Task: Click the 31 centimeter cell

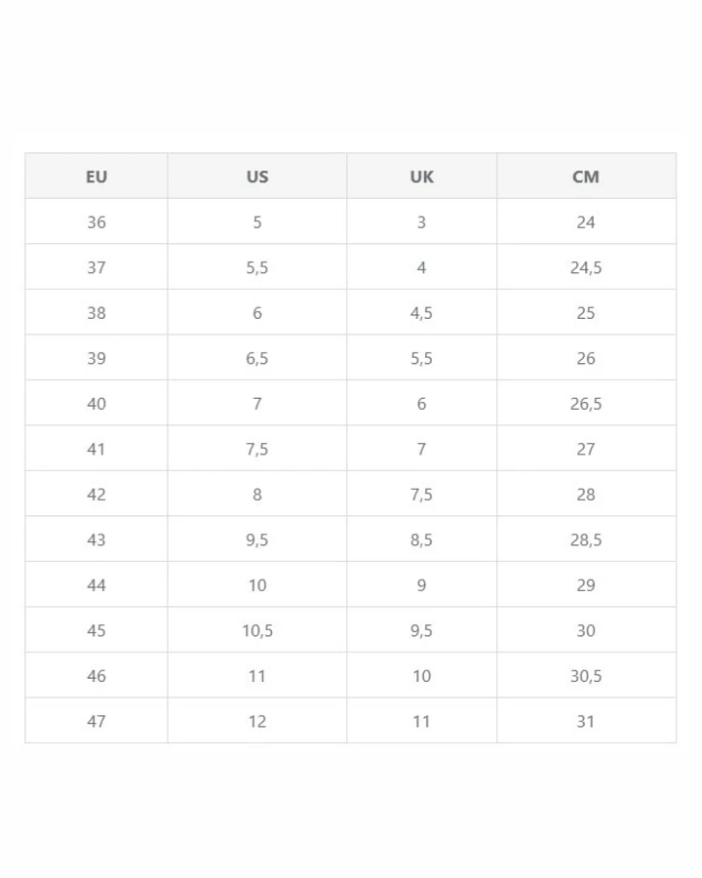Action: pos(586,721)
